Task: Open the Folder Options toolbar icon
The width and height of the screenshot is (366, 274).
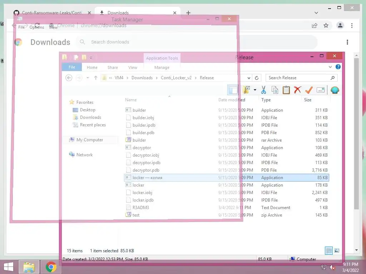Action: tap(246, 90)
